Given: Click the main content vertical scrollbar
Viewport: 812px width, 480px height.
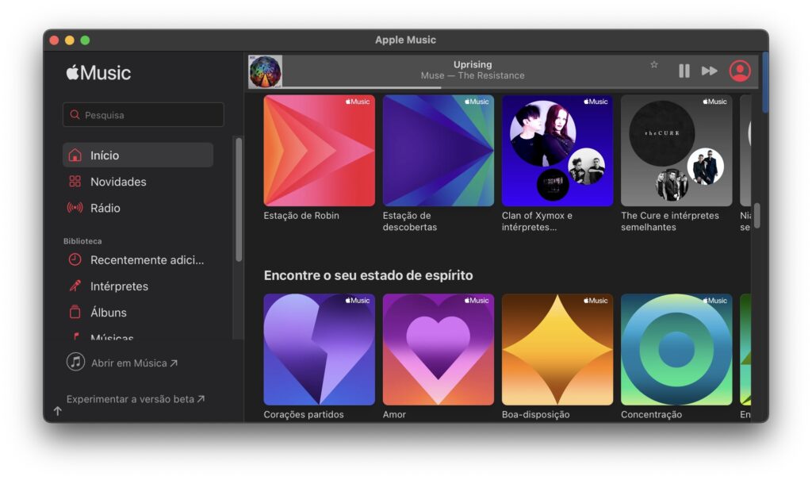Looking at the screenshot, I should click(757, 215).
